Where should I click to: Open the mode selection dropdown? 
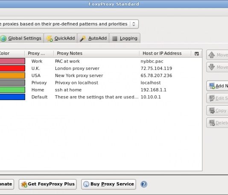pyautogui.click(x=69, y=24)
